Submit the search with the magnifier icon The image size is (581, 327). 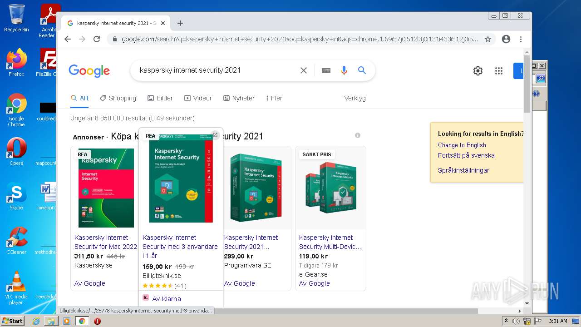[x=362, y=70]
